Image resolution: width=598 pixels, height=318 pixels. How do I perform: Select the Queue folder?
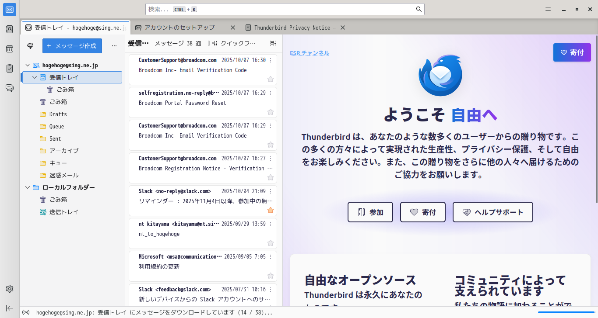pos(71,126)
